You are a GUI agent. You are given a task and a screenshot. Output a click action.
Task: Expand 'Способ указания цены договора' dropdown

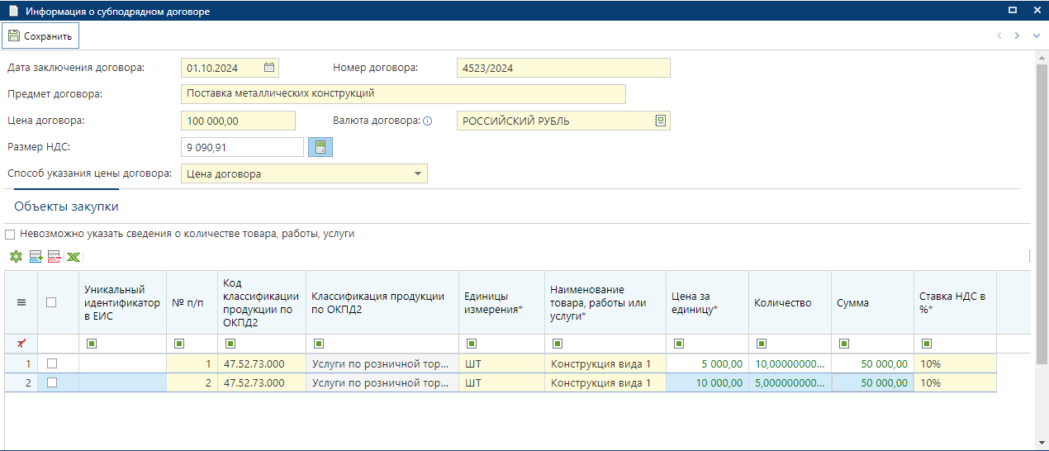(x=418, y=173)
